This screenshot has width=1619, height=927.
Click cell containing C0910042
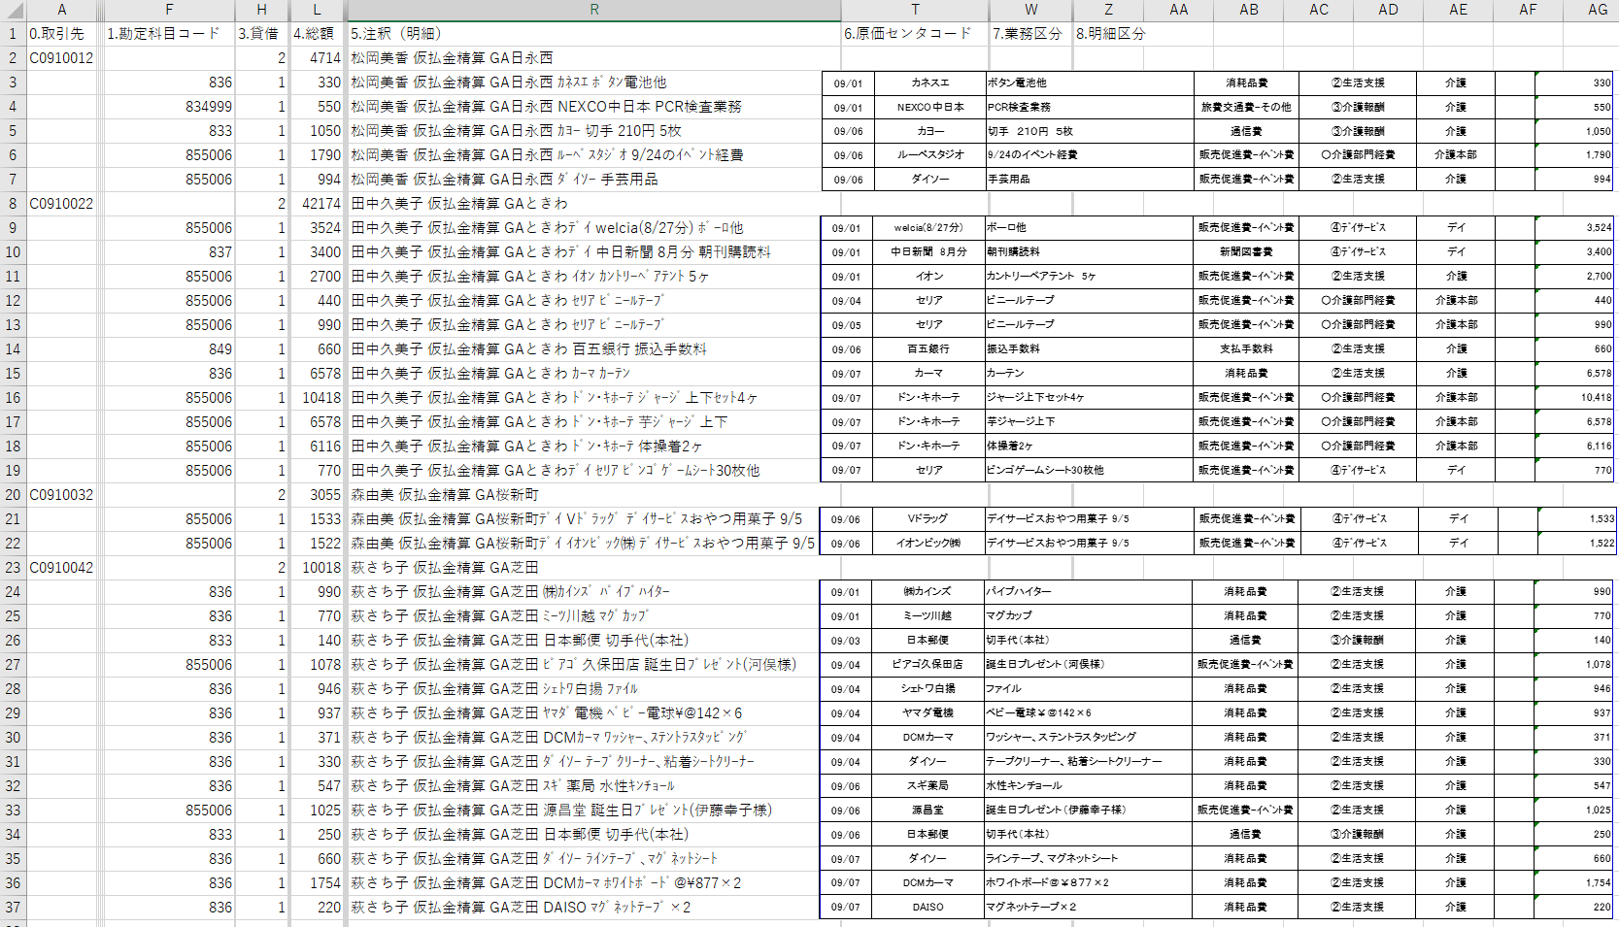(x=62, y=568)
